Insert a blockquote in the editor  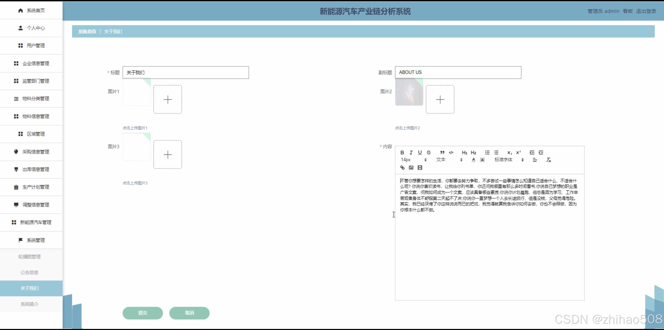[x=442, y=152]
